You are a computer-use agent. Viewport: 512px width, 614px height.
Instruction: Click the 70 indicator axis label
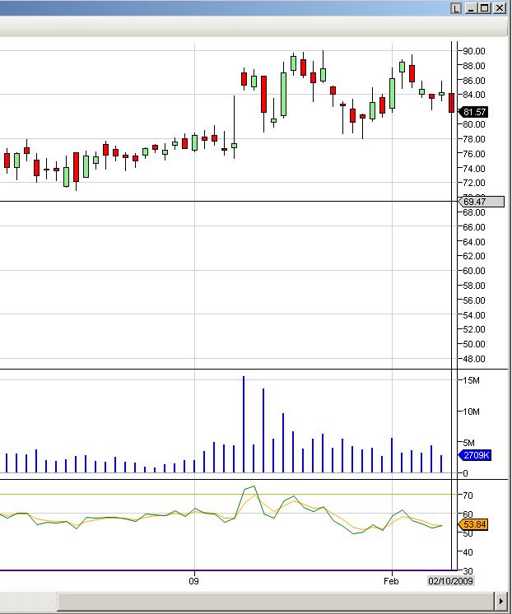(x=468, y=495)
